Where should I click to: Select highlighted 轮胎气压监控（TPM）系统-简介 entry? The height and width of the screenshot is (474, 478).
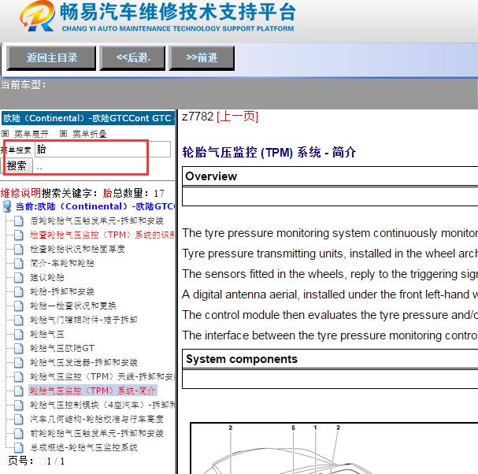point(93,391)
